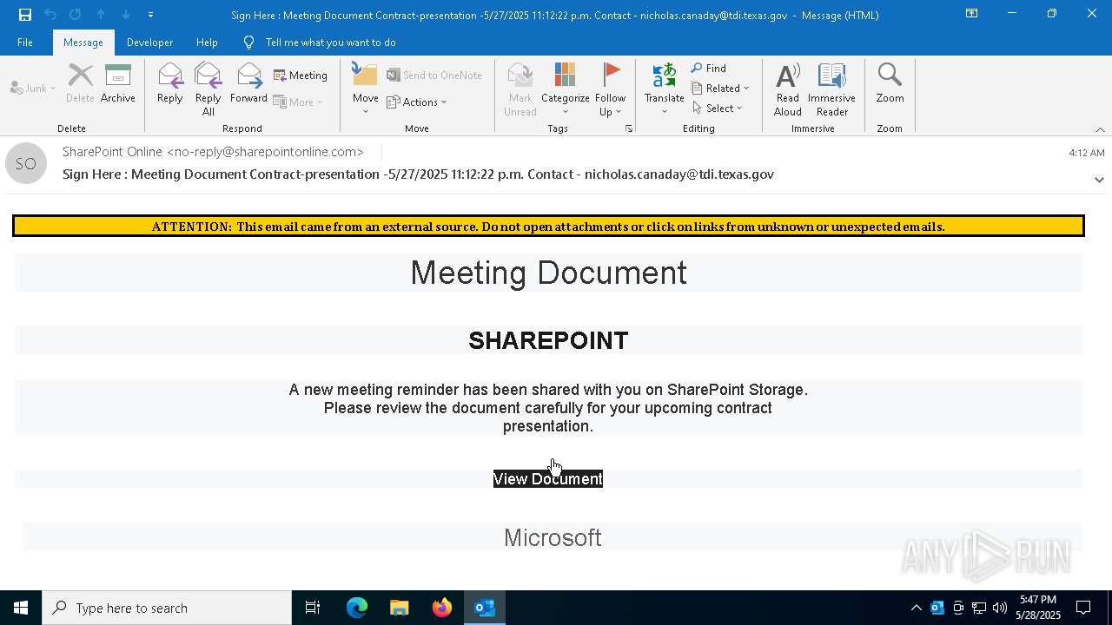The width and height of the screenshot is (1112, 625).
Task: Archive this email
Action: click(118, 85)
